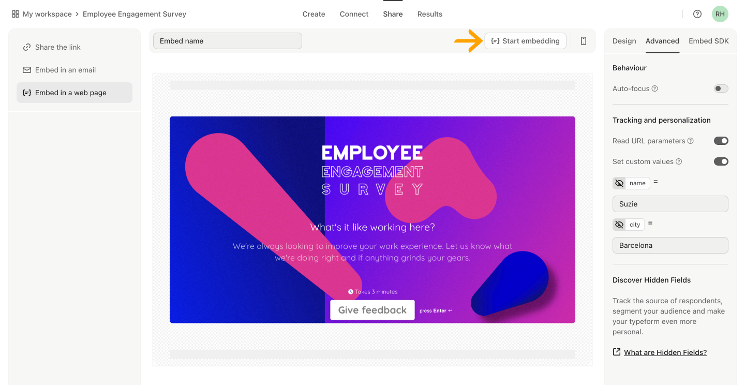The image size is (745, 385).
Task: Click the Embed in a web page braces icon
Action: [x=27, y=93]
